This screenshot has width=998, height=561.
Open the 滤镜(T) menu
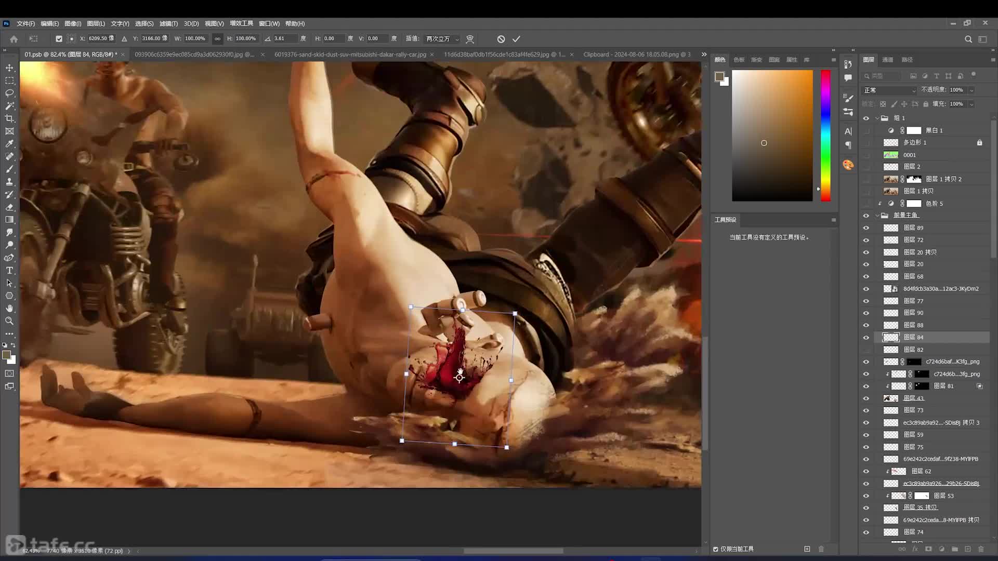(x=168, y=23)
